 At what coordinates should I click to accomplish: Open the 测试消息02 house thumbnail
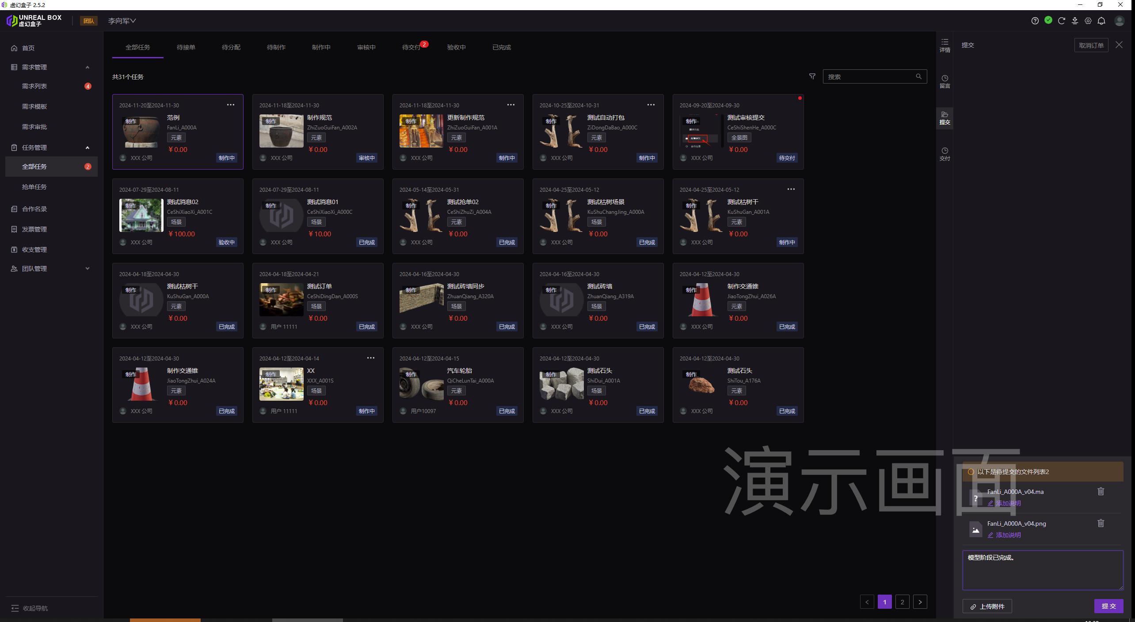tap(141, 215)
